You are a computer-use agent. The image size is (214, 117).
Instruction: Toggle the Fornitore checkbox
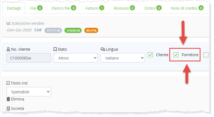coord(176,55)
